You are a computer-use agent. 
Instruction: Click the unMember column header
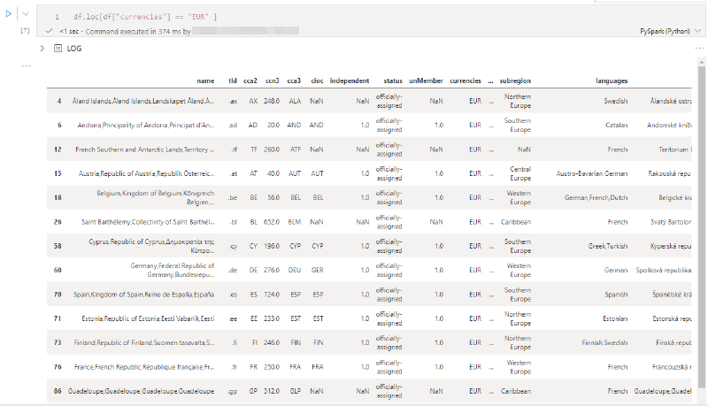click(426, 80)
